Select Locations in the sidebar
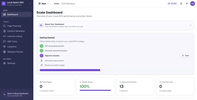This screenshot has width=197, height=100. coord(17,47)
